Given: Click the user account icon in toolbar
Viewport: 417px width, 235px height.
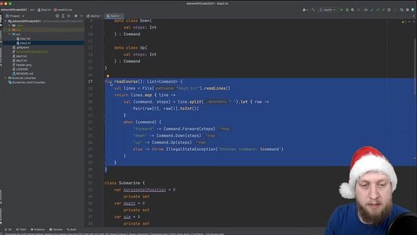Looking at the screenshot, I should [x=304, y=10].
